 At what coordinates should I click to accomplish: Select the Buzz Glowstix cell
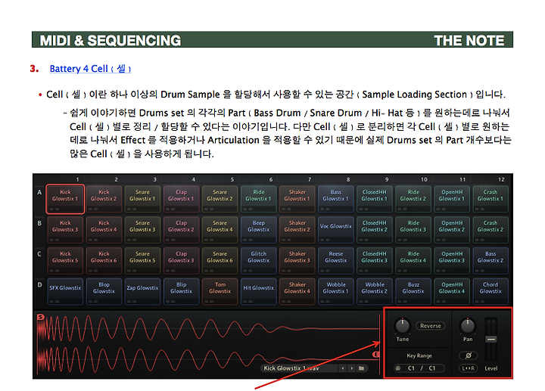(x=413, y=291)
